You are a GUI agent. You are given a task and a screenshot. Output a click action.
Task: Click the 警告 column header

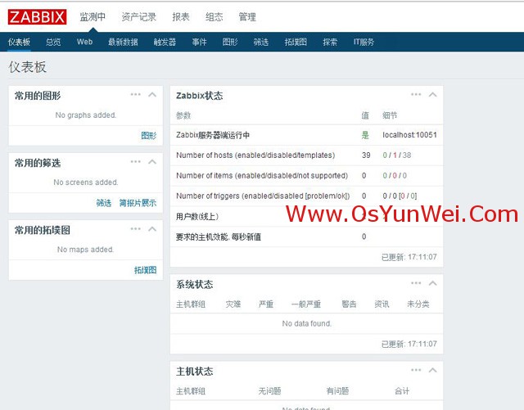coord(349,304)
